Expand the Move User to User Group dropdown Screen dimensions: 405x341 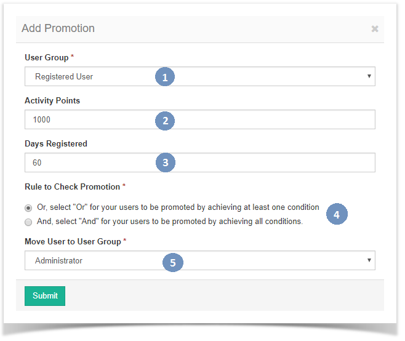pyautogui.click(x=200, y=260)
